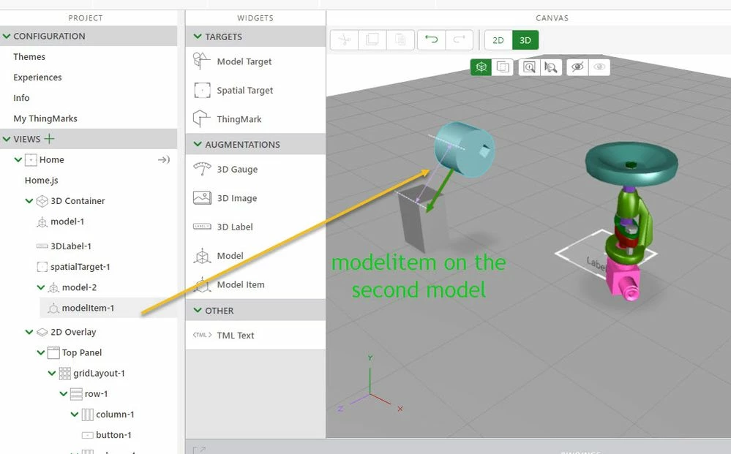
Task: Click the show all eye icon
Action: [x=599, y=67]
